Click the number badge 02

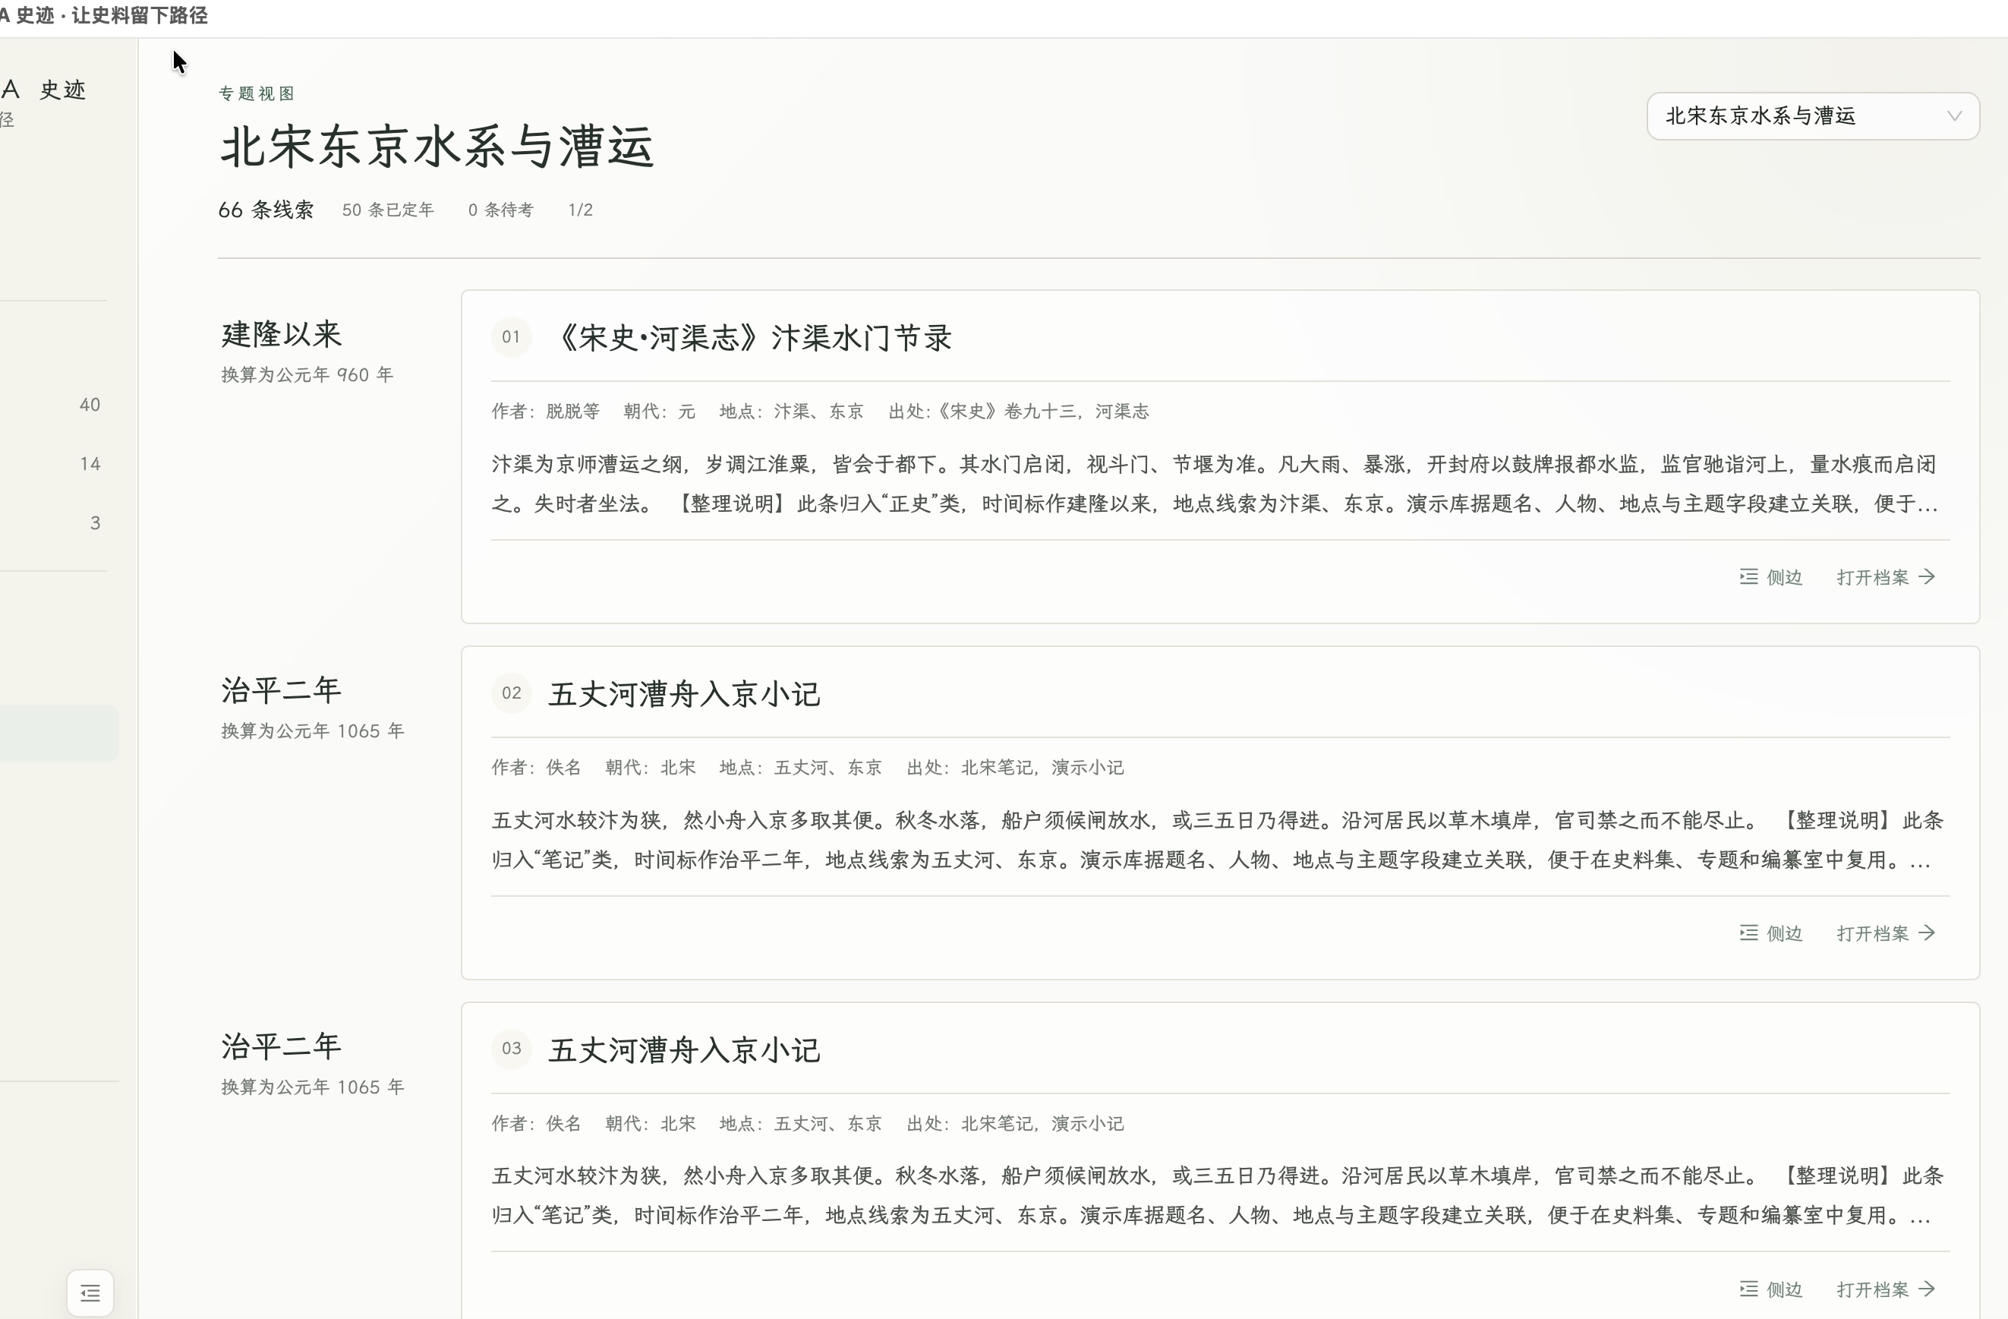tap(511, 693)
